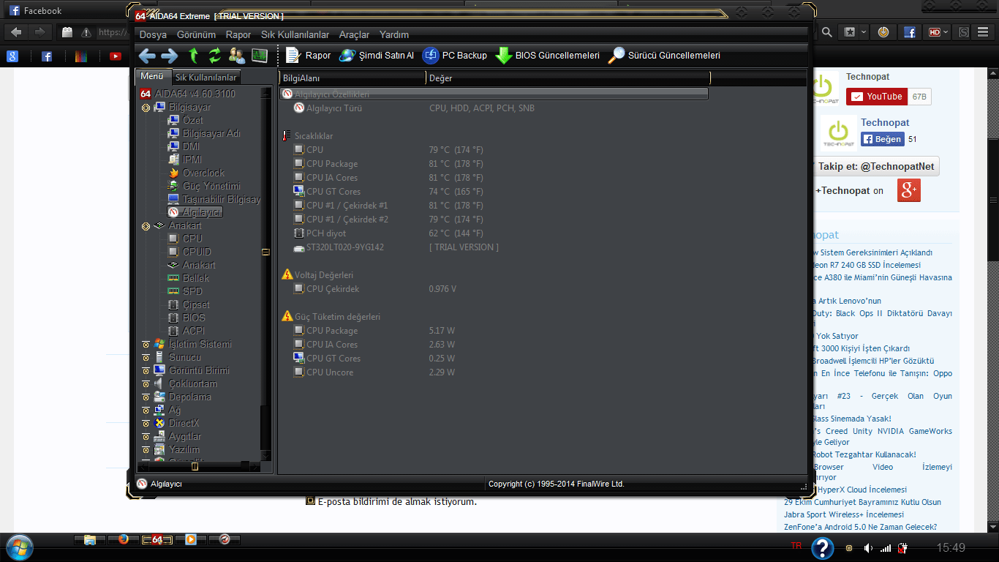Open the Sık Kullanılanlar menu in the menu bar
The width and height of the screenshot is (999, 562).
pos(295,34)
